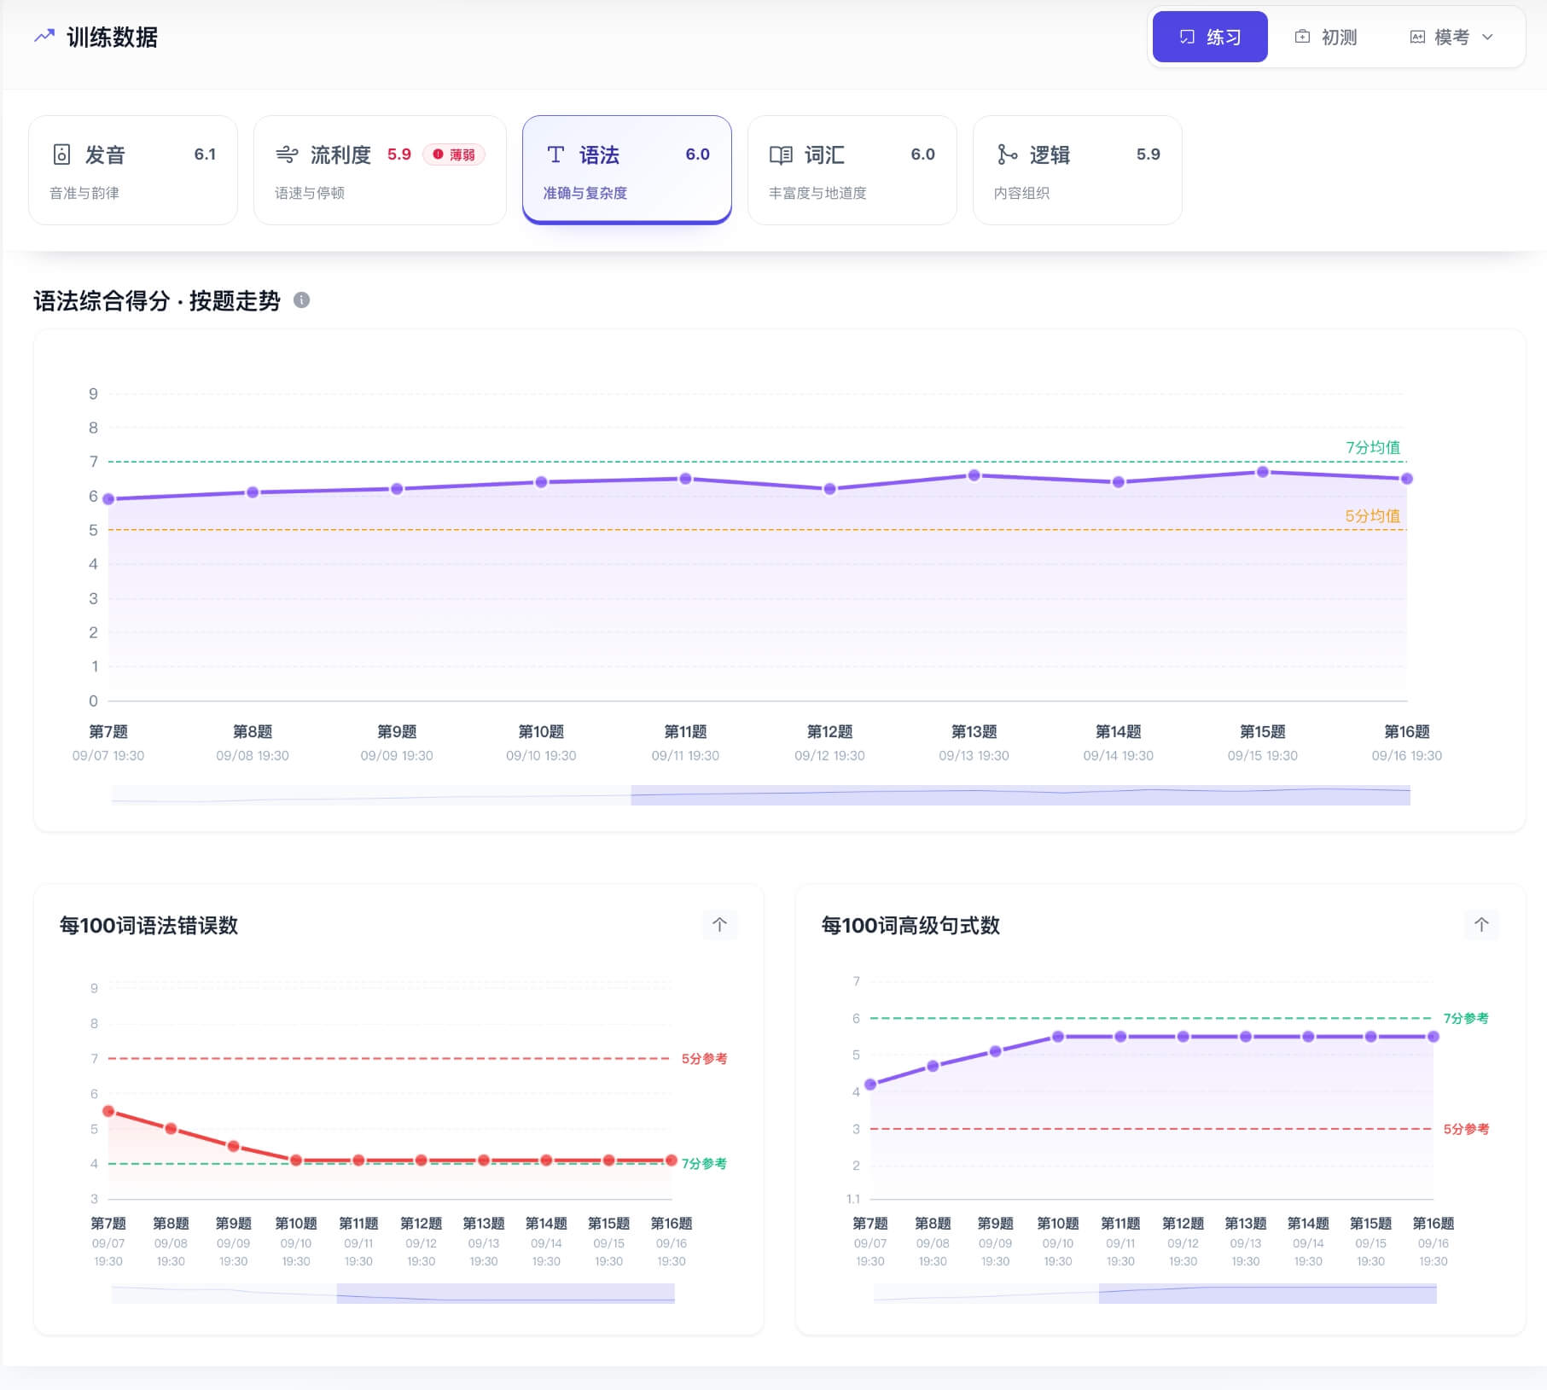Image resolution: width=1547 pixels, height=1390 pixels.
Task: Click the 练习 chat bubble icon
Action: (x=1187, y=37)
